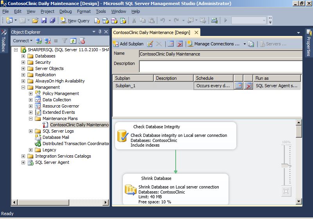Image resolution: width=313 pixels, height=219 pixels.
Task: Select the Shrink Database task box
Action: coord(175,189)
